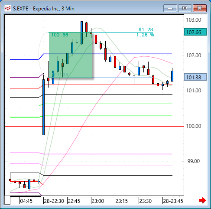Click the CQG chart icon in title bar
Viewport: 211px width, 209px height.
(x=7, y=8)
